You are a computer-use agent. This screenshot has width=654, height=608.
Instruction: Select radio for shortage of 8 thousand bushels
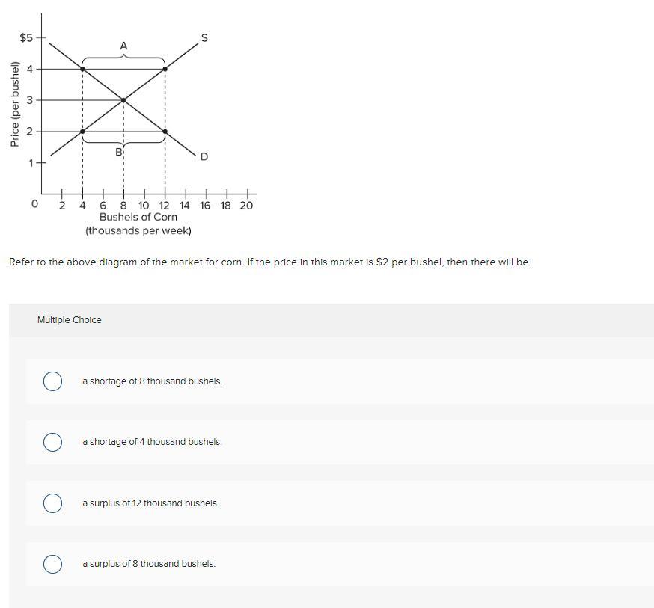52,381
